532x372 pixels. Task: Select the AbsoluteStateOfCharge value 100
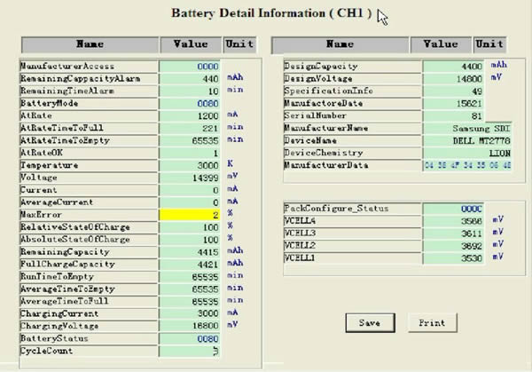[x=190, y=240]
